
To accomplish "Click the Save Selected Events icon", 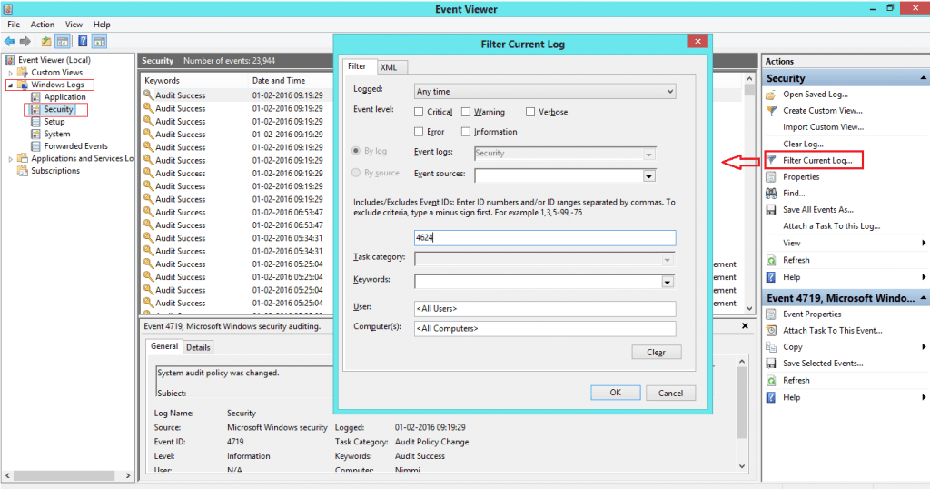I will coord(772,364).
